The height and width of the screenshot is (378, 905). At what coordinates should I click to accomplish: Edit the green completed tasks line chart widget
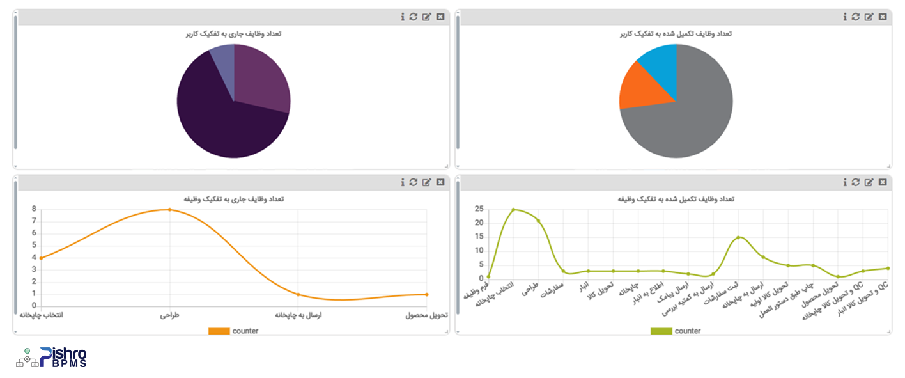point(869,182)
